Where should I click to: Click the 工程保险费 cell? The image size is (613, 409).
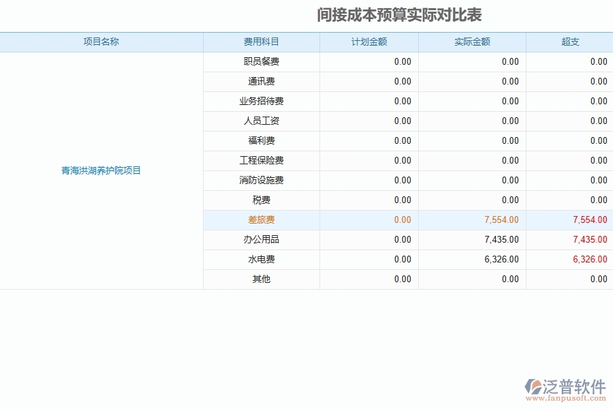[x=261, y=160]
